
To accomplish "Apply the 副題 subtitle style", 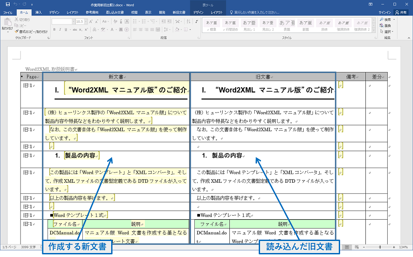I will click(305, 25).
